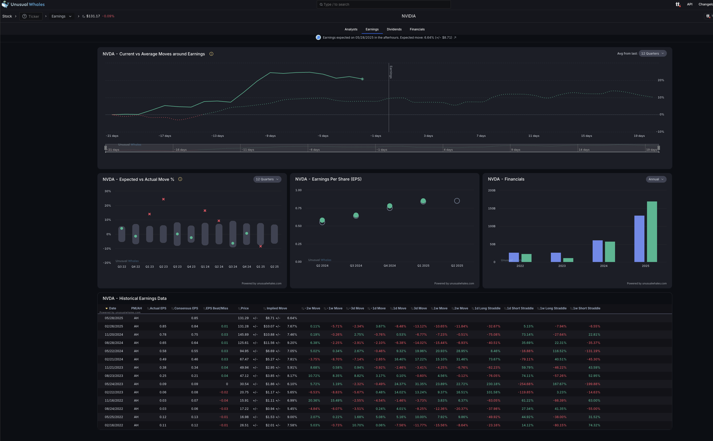The image size is (713, 441).
Task: Click the 1w Long Straddle sort icon
Action: click(538, 308)
